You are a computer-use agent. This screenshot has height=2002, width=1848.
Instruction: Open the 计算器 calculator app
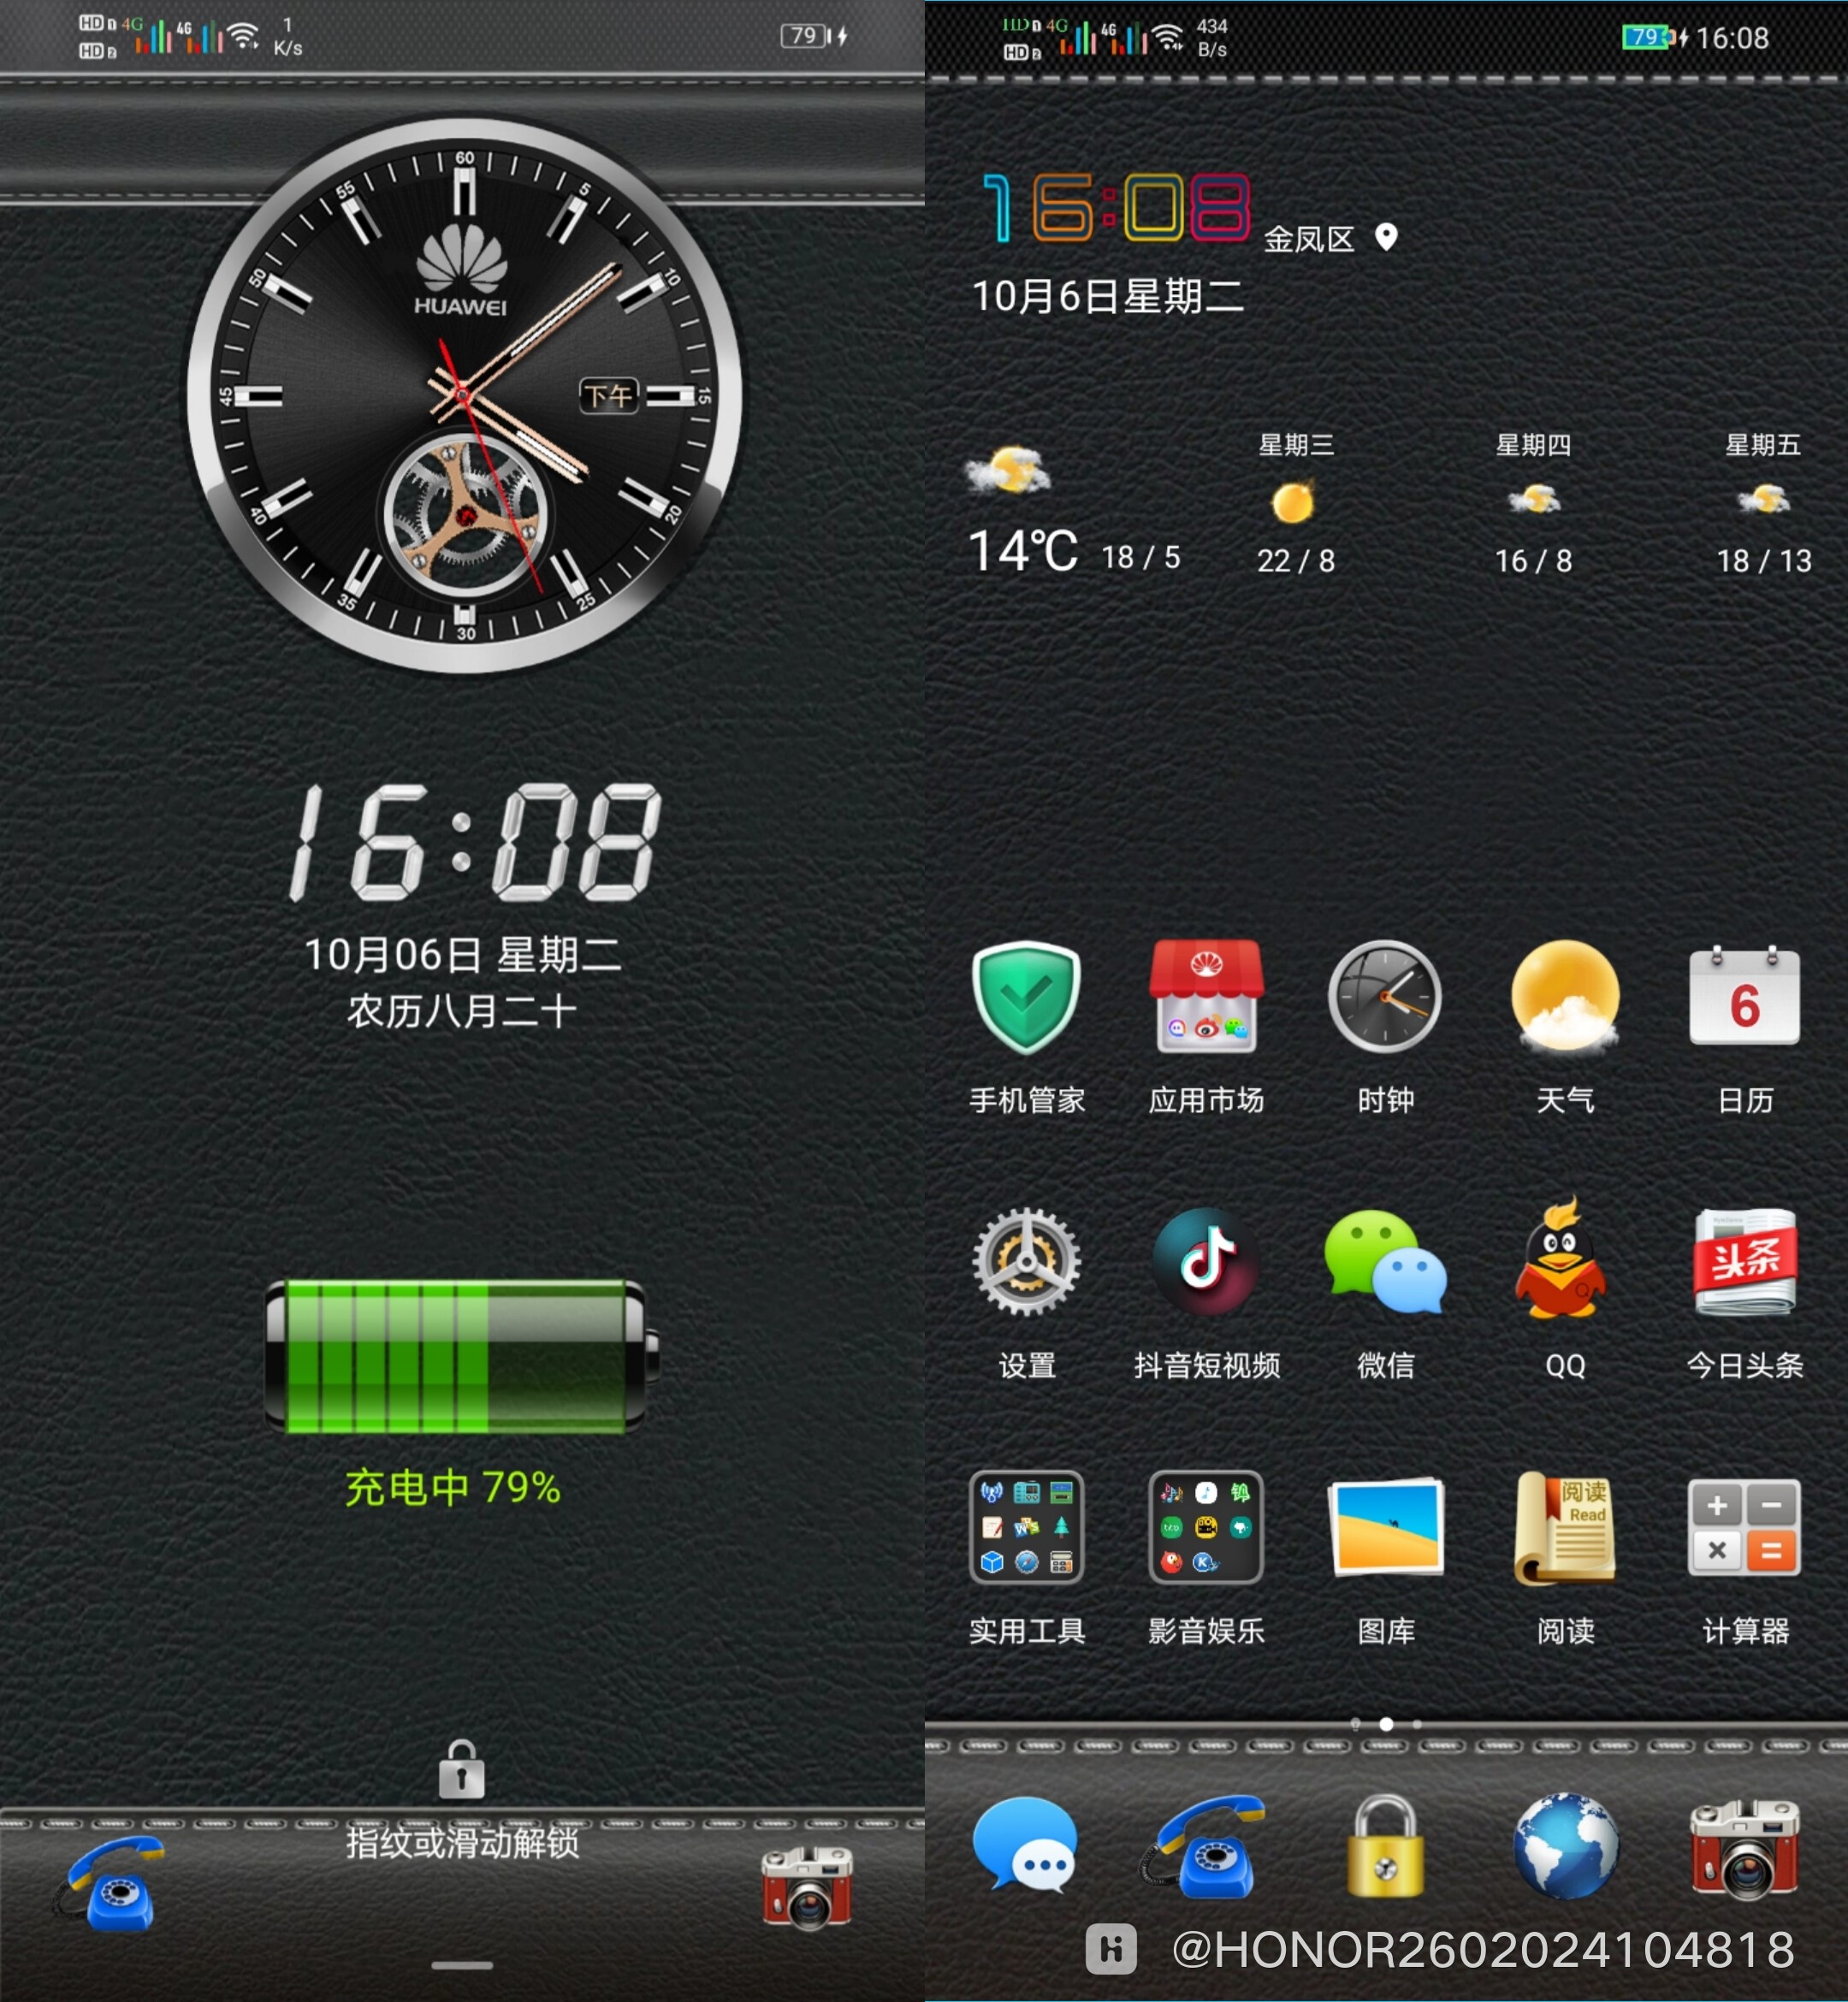point(1745,1527)
